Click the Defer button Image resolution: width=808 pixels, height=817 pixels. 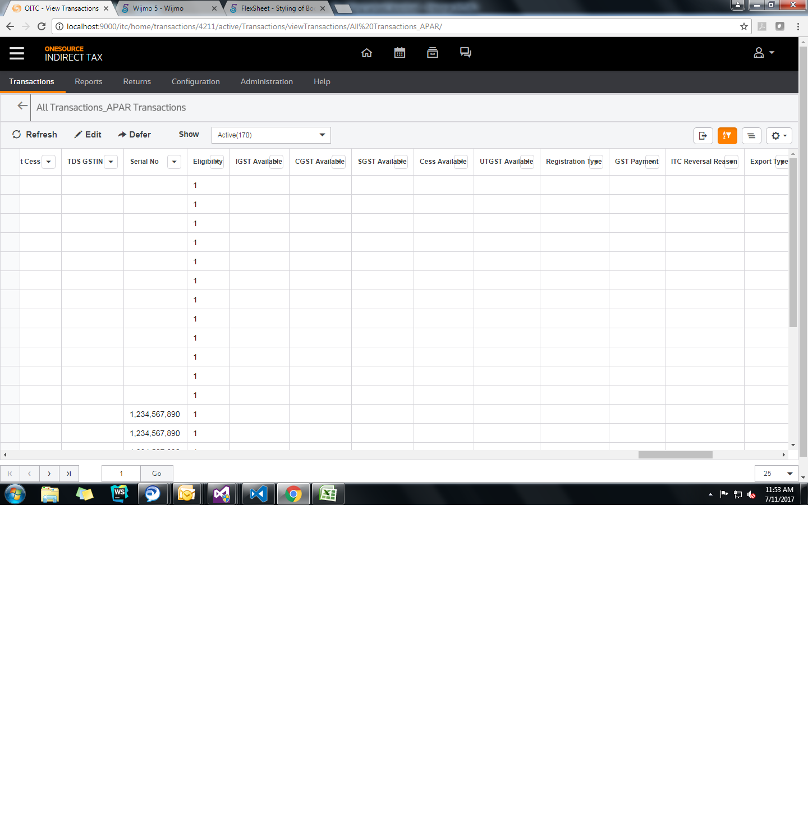tap(134, 134)
